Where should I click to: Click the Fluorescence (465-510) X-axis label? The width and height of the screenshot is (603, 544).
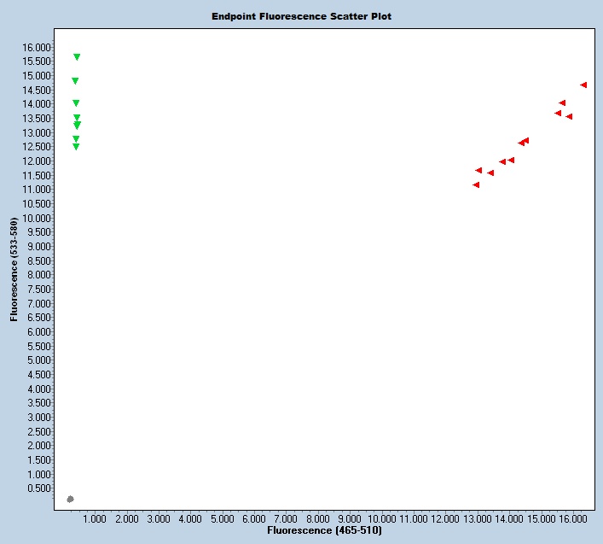[324, 531]
